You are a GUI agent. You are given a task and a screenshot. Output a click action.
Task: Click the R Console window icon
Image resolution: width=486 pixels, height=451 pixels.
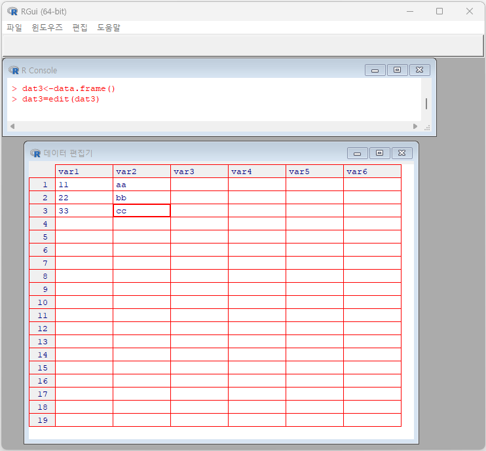[14, 70]
